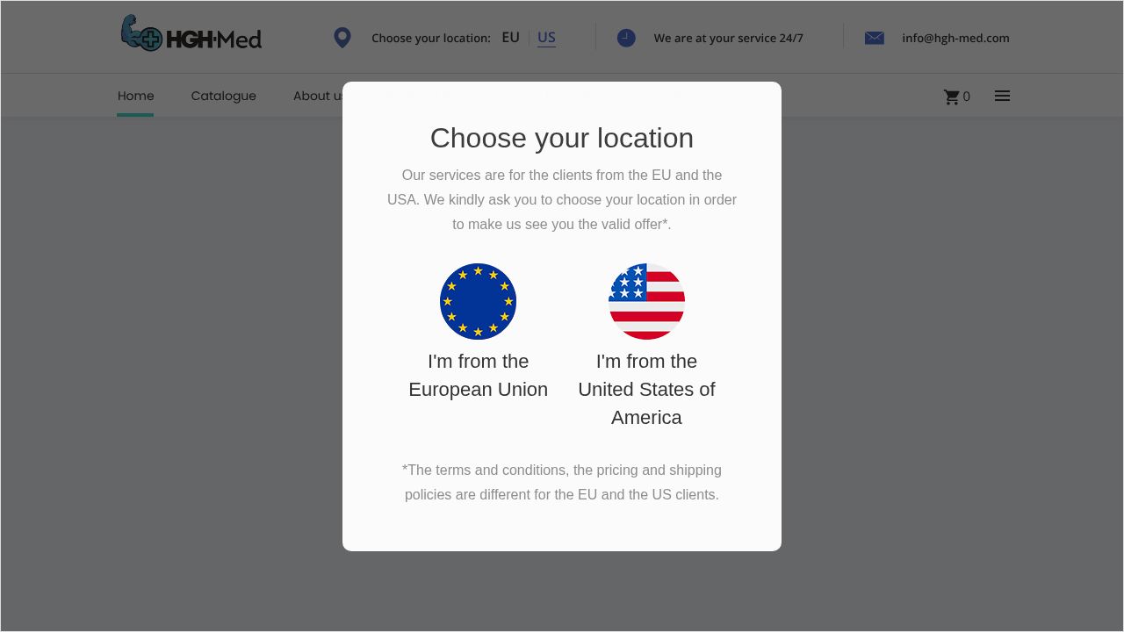Select the United States flag icon
1124x632 pixels.
coord(646,301)
